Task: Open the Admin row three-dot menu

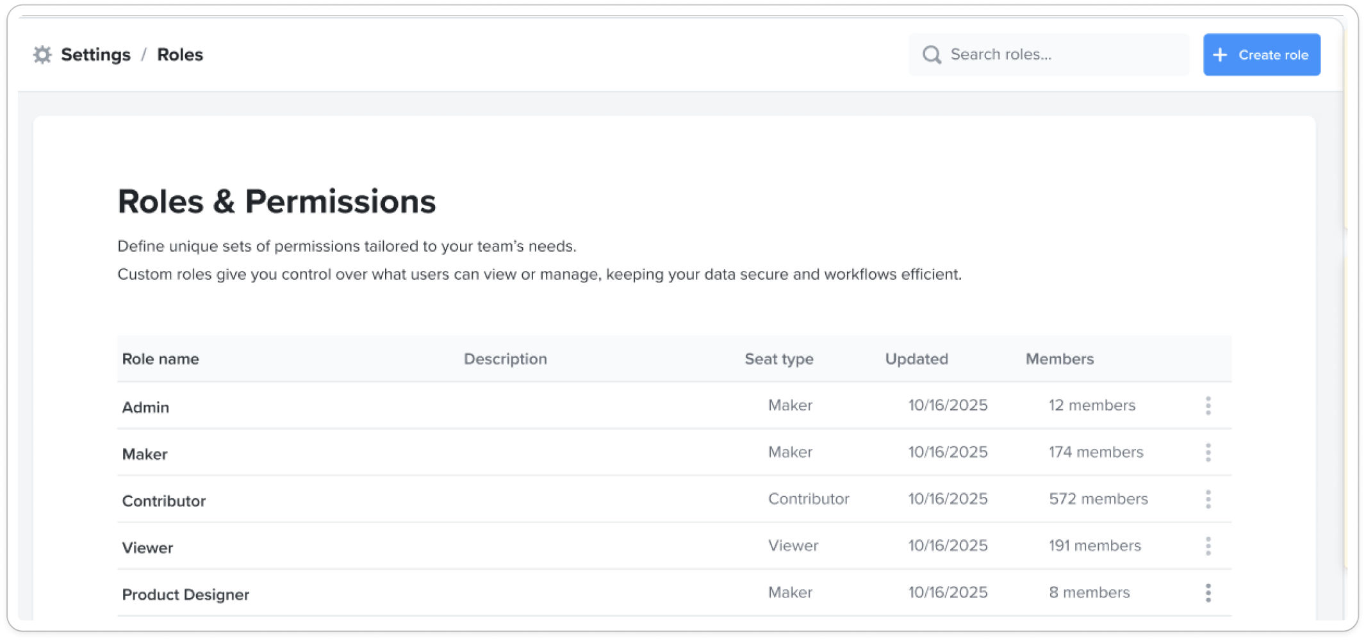Action: click(1208, 405)
